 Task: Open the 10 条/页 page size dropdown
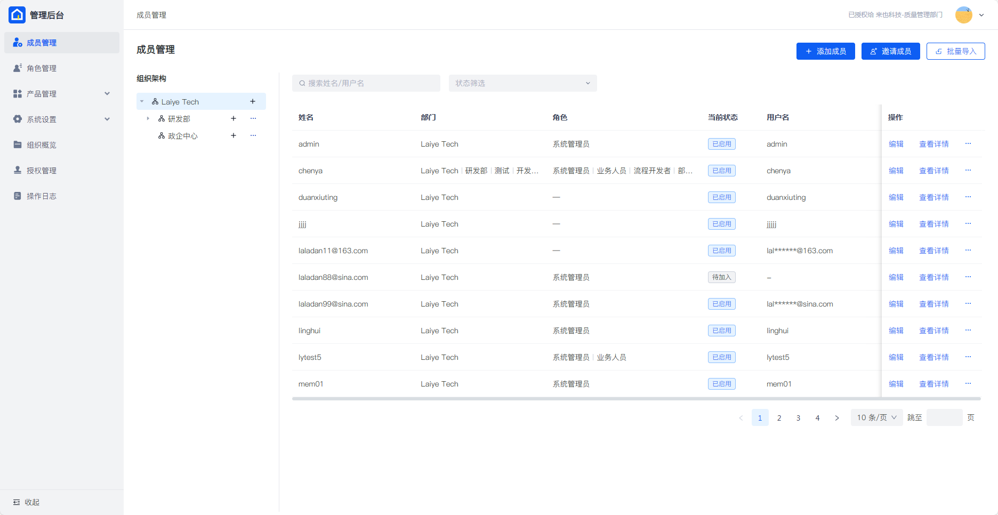coord(877,417)
